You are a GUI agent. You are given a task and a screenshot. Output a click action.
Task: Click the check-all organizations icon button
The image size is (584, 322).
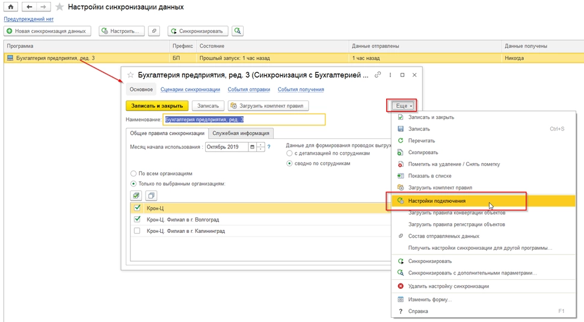pyautogui.click(x=136, y=195)
